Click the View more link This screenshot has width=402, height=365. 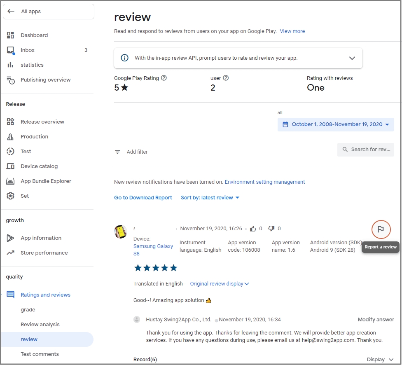click(292, 31)
